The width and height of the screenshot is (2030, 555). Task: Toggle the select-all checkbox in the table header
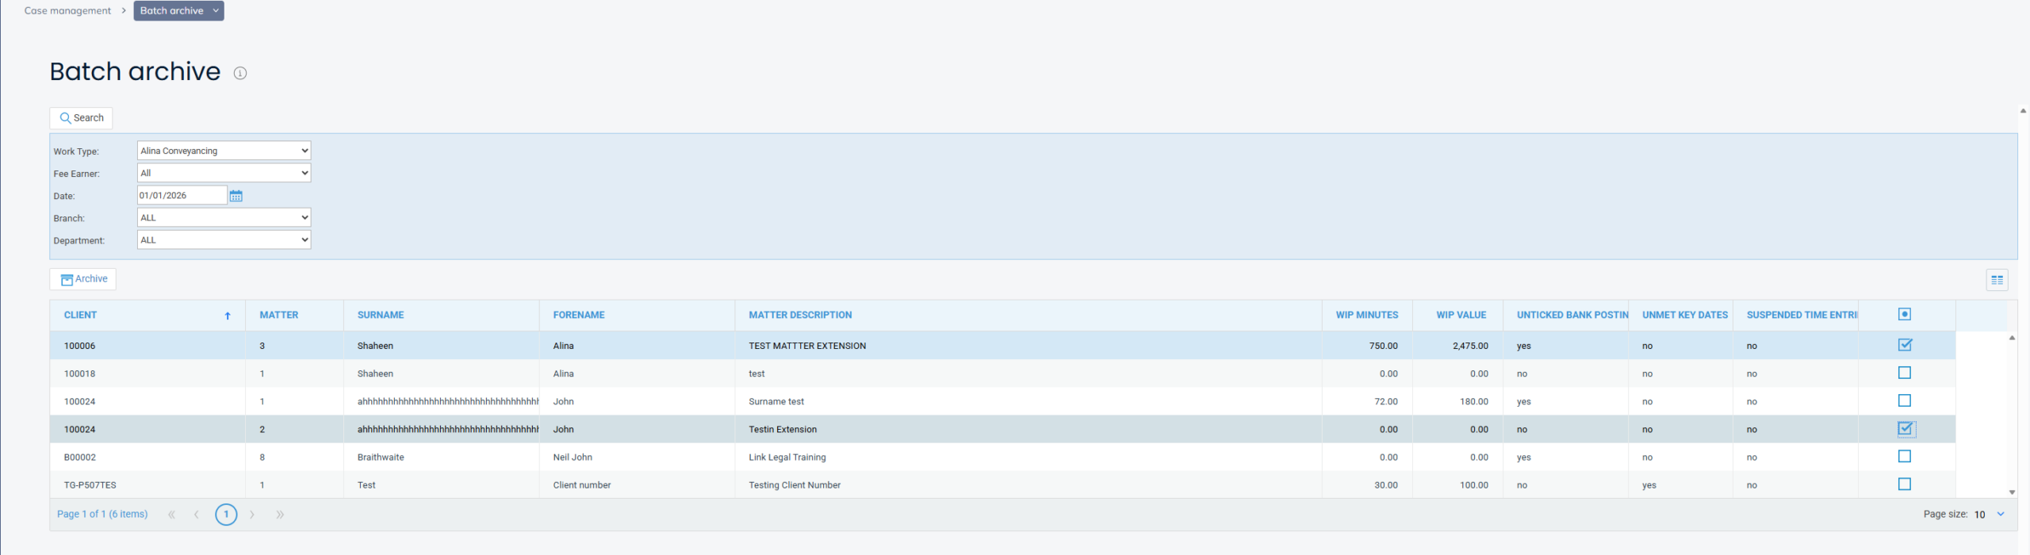pyautogui.click(x=1905, y=315)
